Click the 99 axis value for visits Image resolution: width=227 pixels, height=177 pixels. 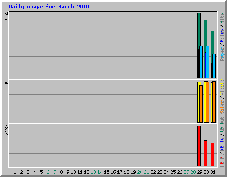tap(7, 83)
